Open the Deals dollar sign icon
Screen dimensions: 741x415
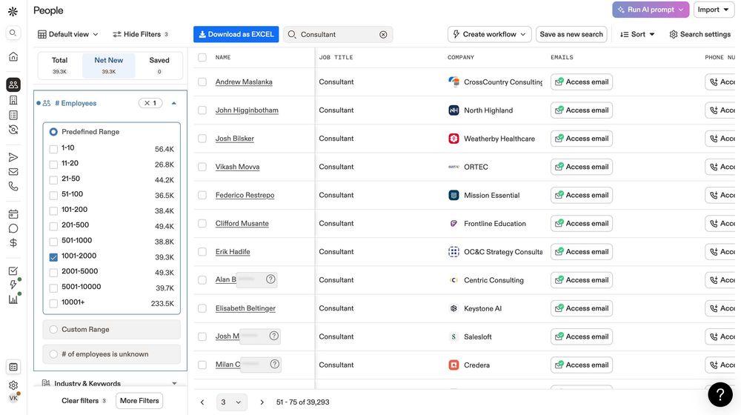coord(13,243)
